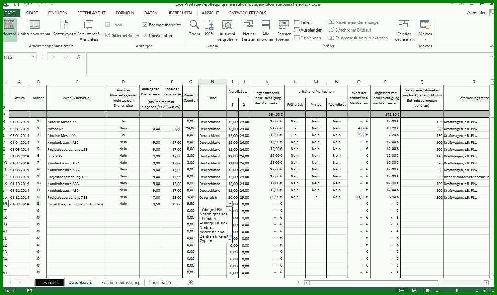Collapse the ribbon with chevron arrow
The width and height of the screenshot is (497, 295).
point(491,46)
